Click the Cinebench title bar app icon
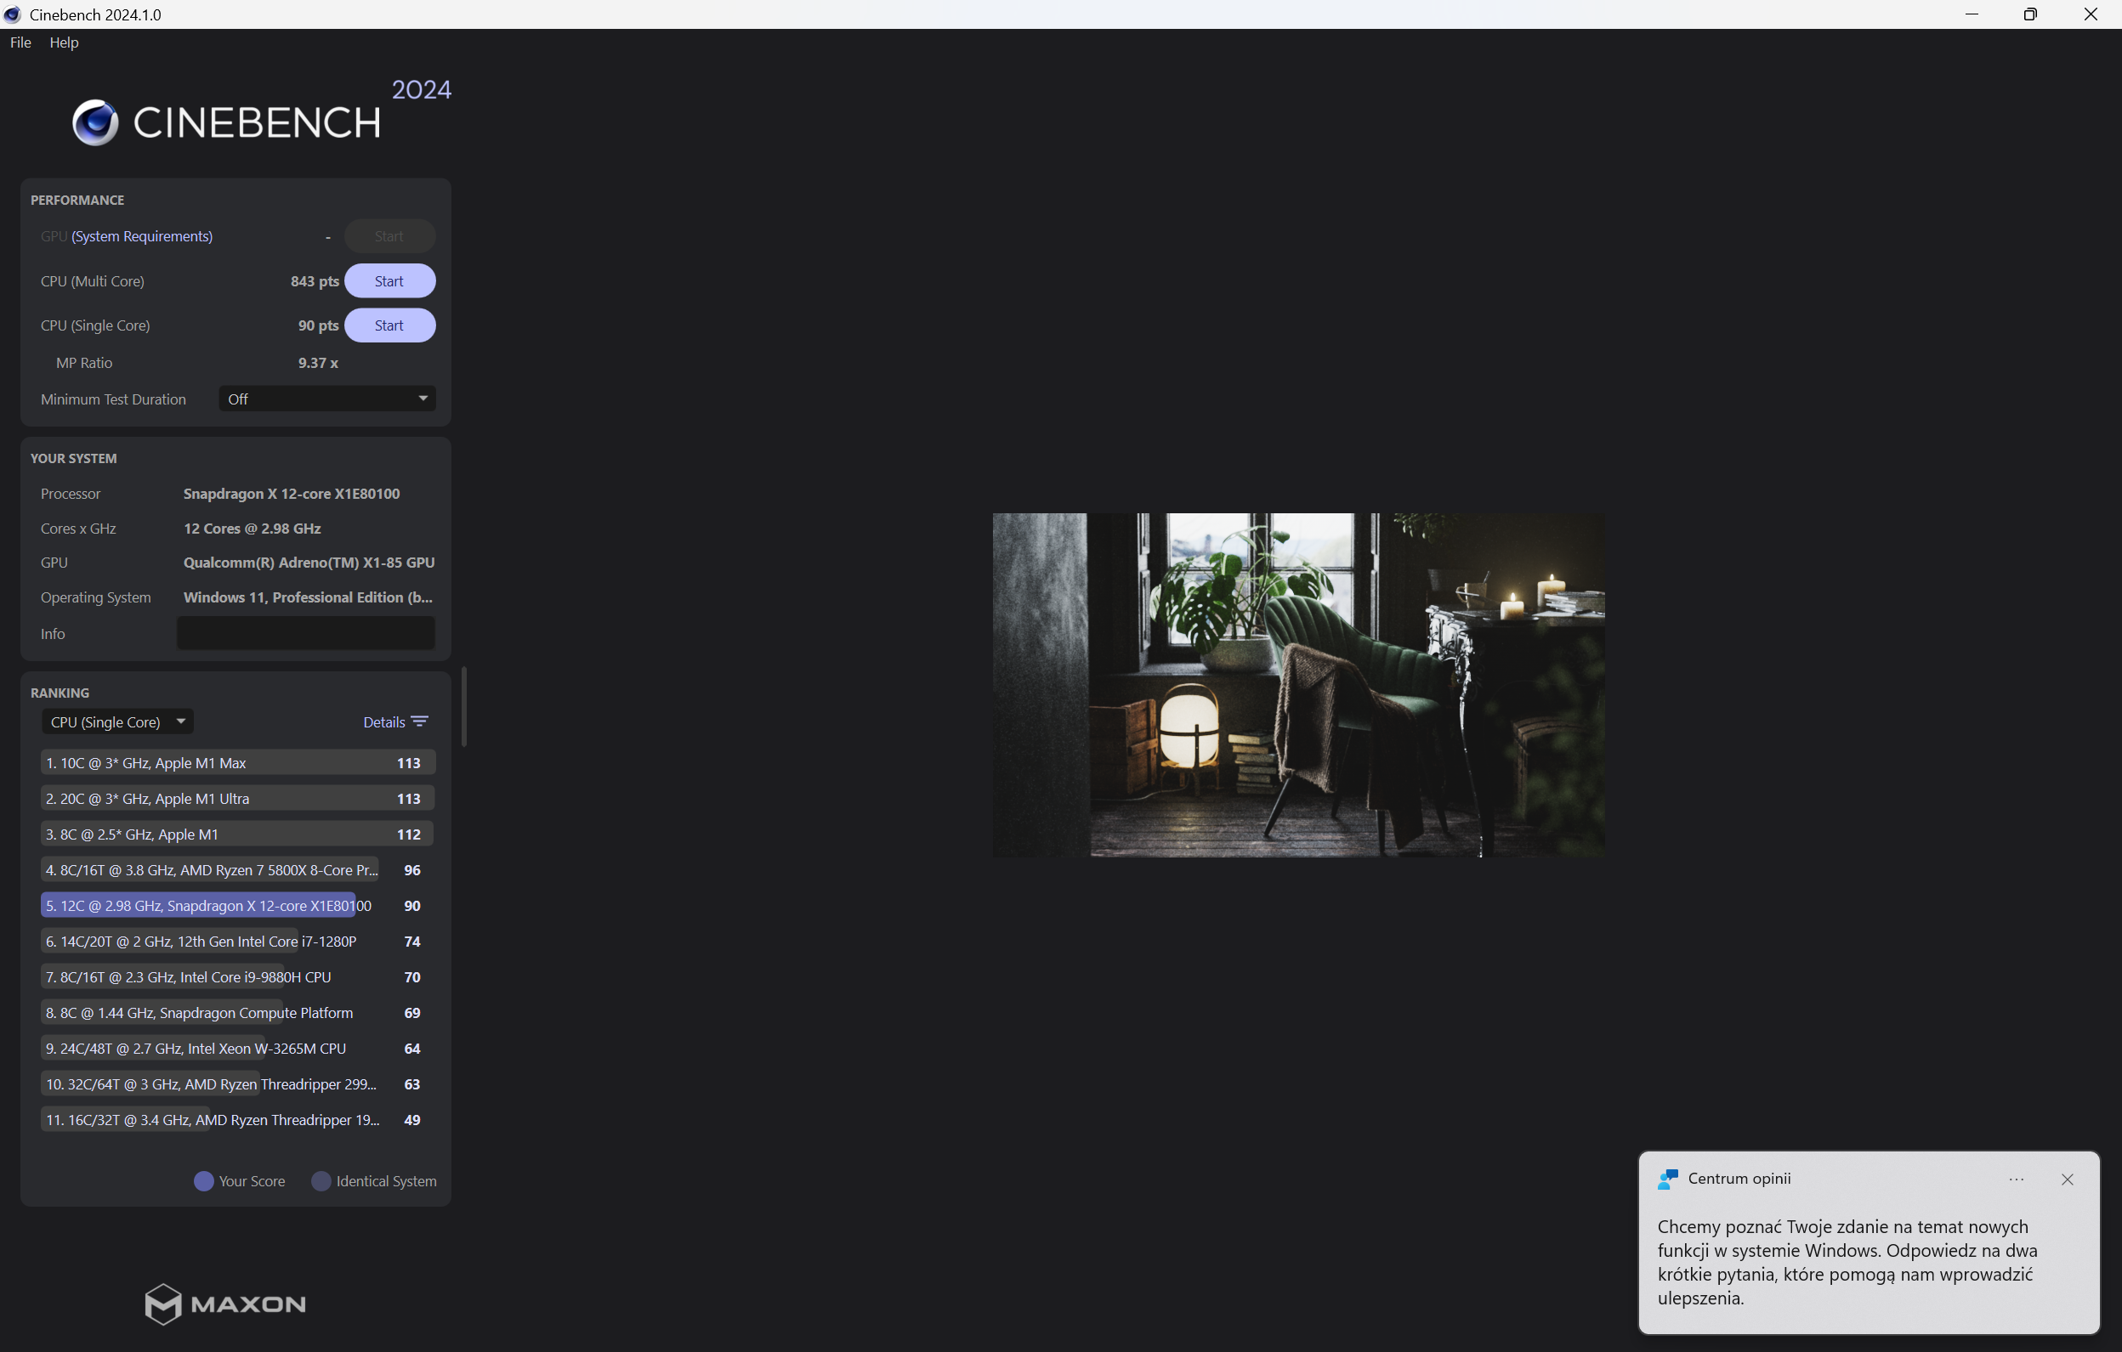This screenshot has width=2122, height=1352. point(13,14)
